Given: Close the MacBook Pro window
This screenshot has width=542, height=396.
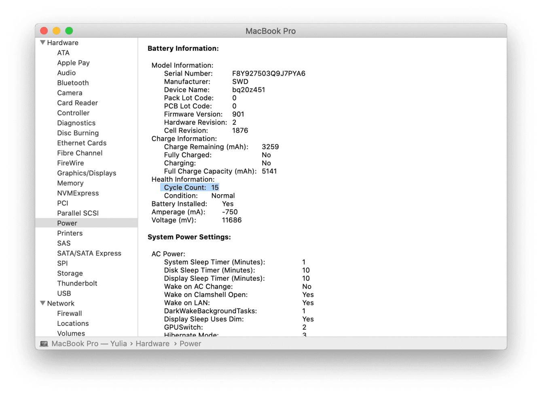Looking at the screenshot, I should (44, 31).
